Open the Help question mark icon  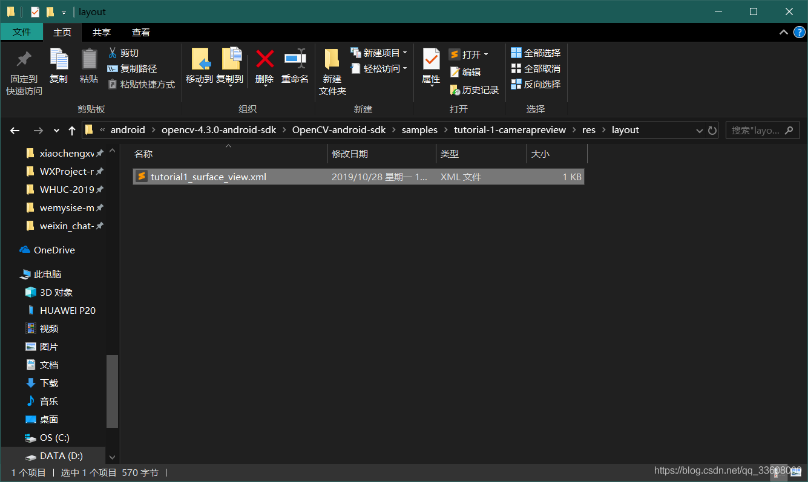tap(799, 32)
